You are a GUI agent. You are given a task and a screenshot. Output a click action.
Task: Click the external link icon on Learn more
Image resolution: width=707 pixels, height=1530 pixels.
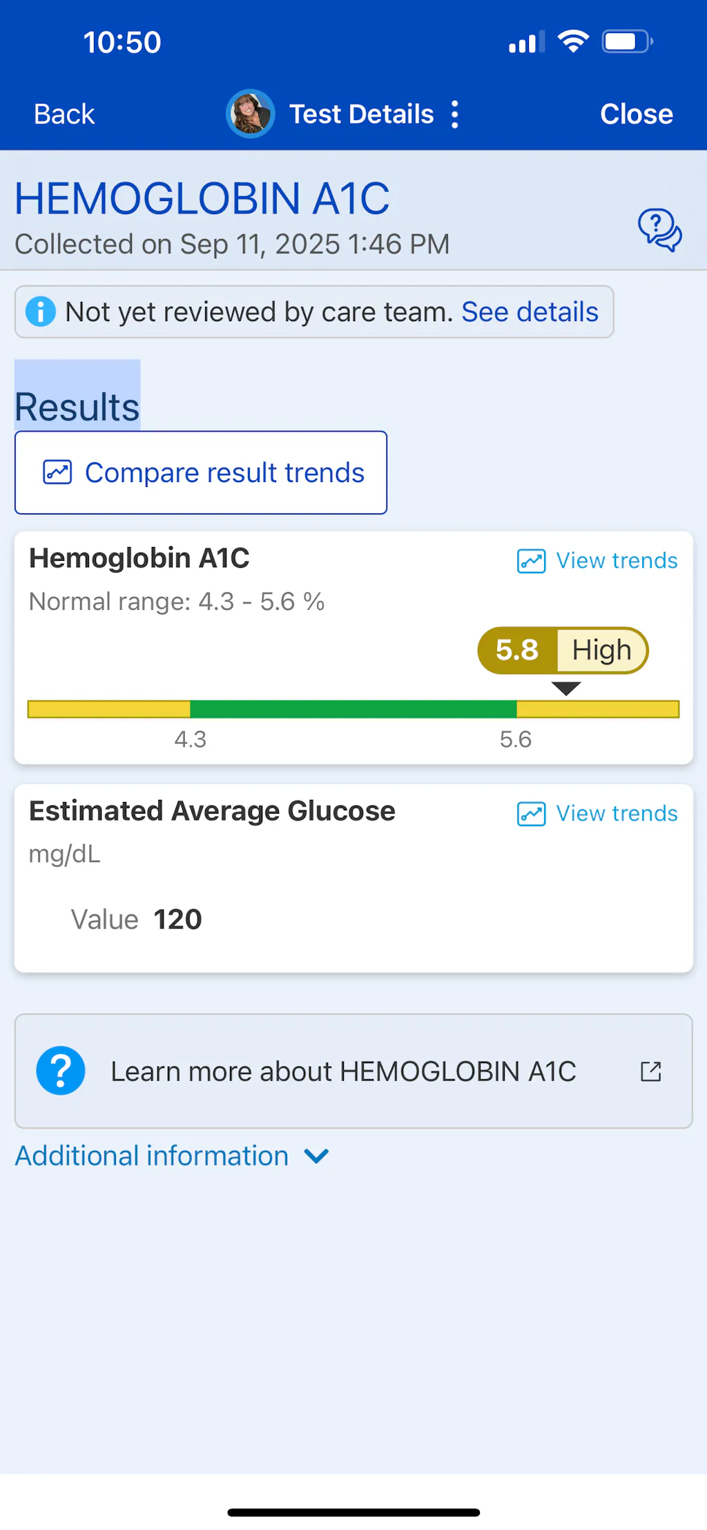click(x=650, y=1071)
